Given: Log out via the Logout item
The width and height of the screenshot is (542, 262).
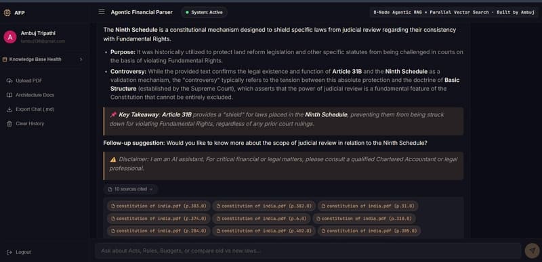Looking at the screenshot, I should tap(19, 253).
